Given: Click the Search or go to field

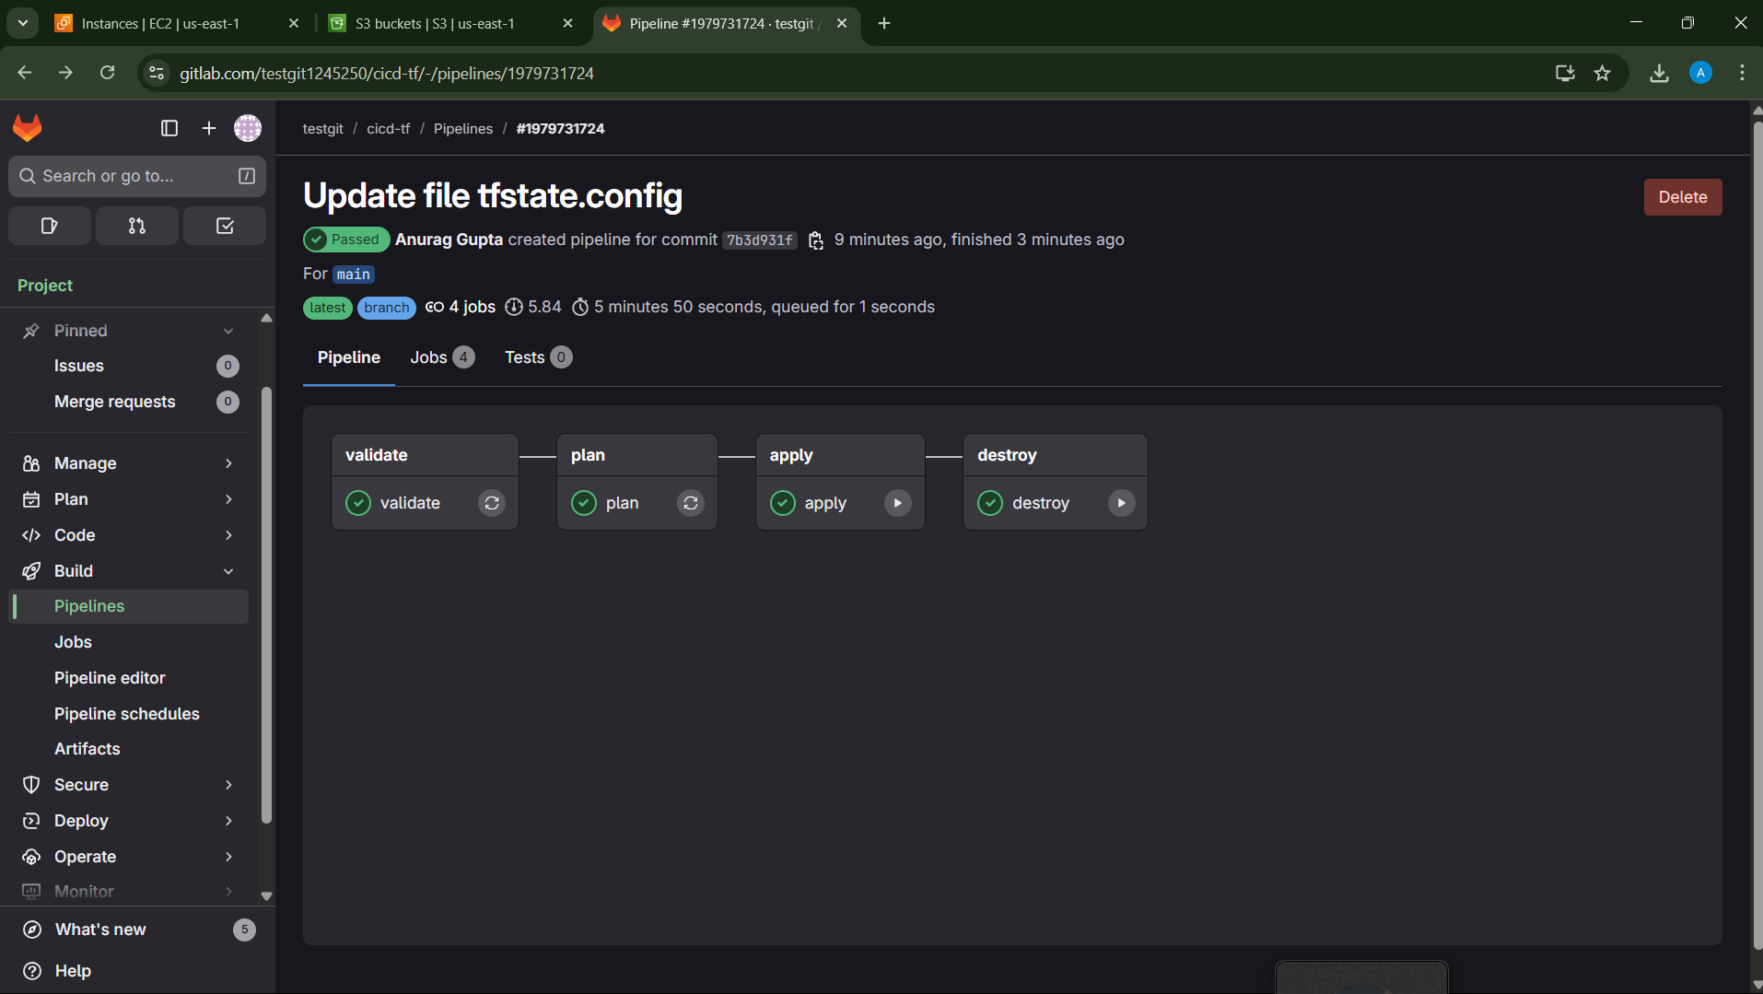Looking at the screenshot, I should pyautogui.click(x=136, y=176).
